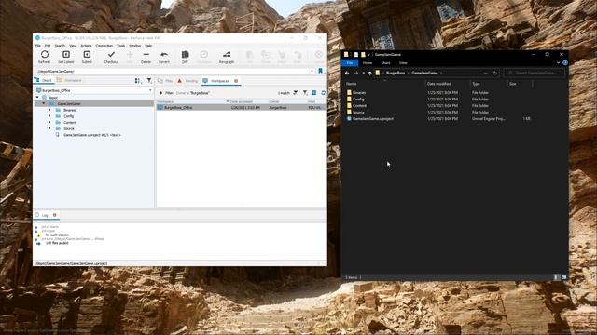The height and width of the screenshot is (335, 597).
Task: Expand the Content folder in depot tree
Action: point(49,122)
